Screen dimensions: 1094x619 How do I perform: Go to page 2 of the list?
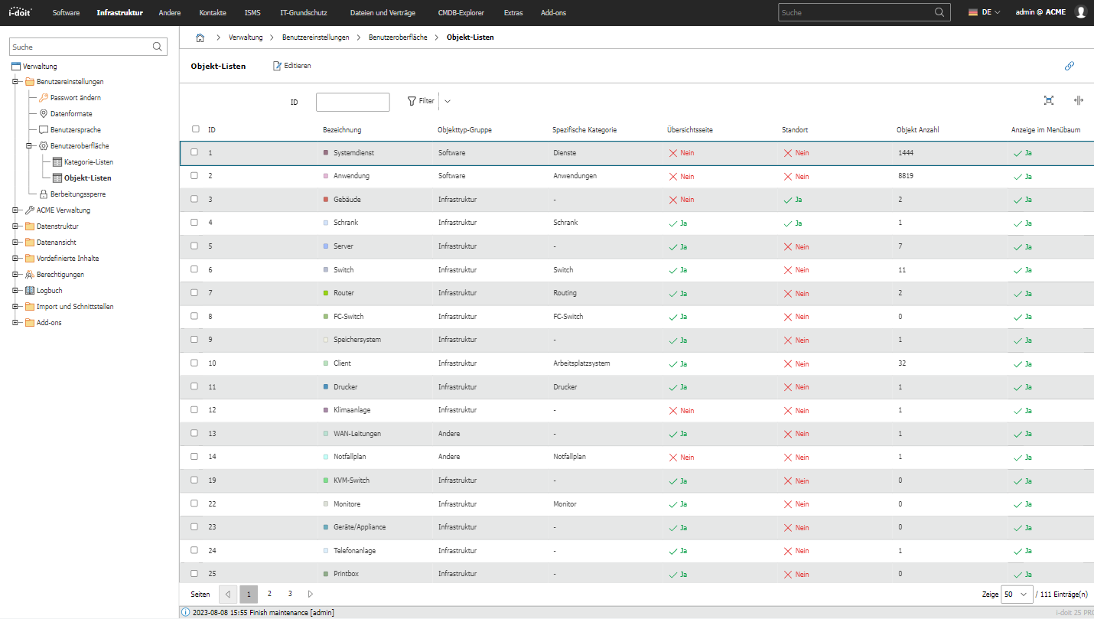coord(269,594)
